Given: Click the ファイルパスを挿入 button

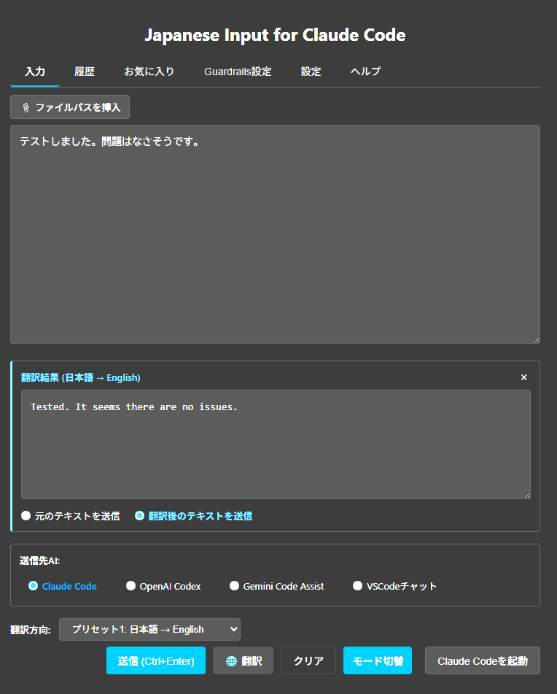Looking at the screenshot, I should [x=70, y=107].
